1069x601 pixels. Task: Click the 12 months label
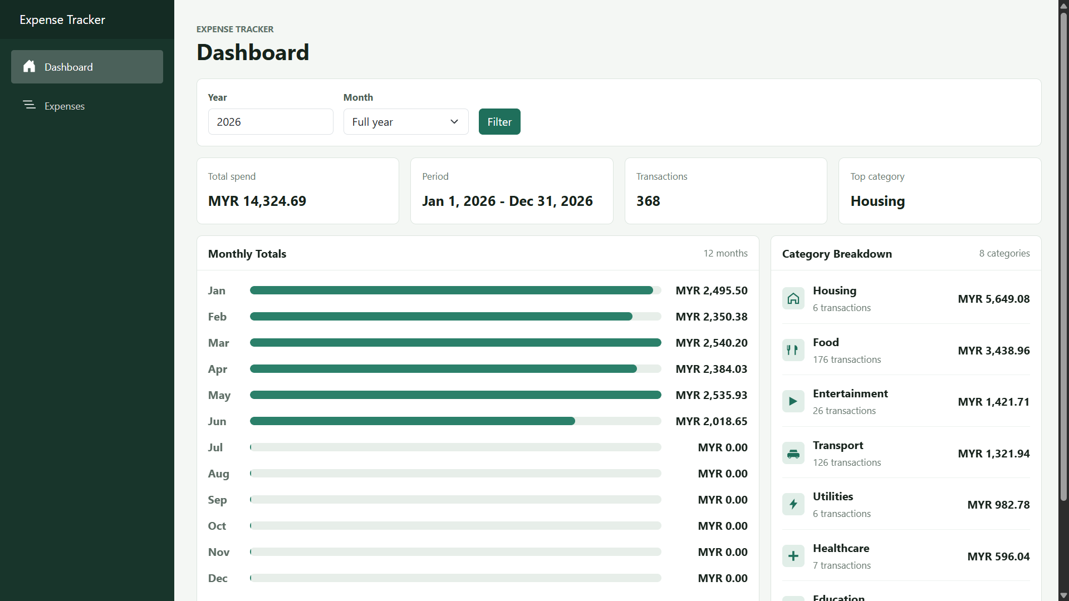point(725,253)
